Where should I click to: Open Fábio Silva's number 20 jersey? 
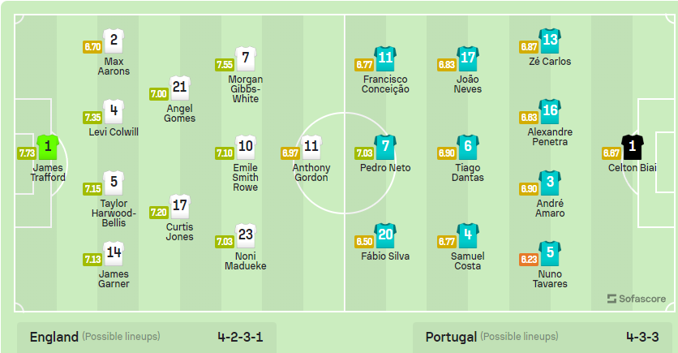point(385,236)
